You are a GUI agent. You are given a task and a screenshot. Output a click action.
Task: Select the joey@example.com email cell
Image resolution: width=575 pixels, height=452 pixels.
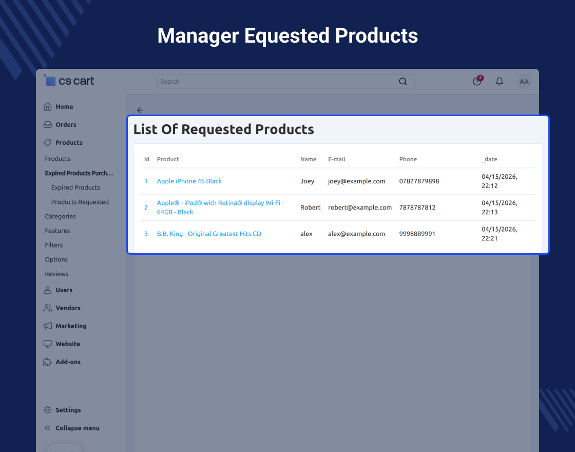point(356,181)
